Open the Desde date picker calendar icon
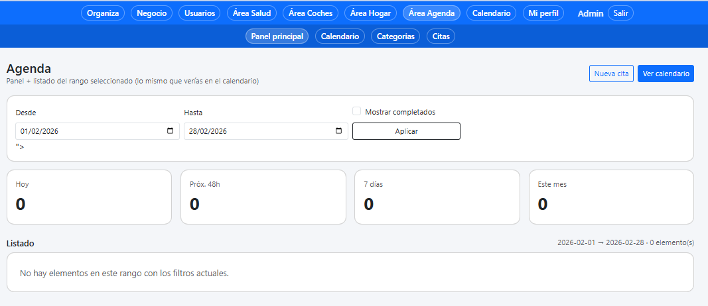The image size is (708, 306). pos(170,131)
